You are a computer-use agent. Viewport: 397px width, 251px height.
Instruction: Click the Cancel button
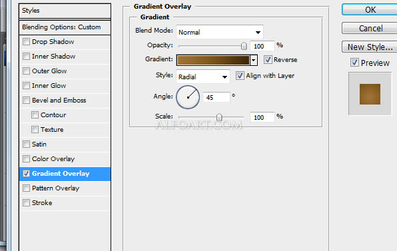[x=370, y=28]
